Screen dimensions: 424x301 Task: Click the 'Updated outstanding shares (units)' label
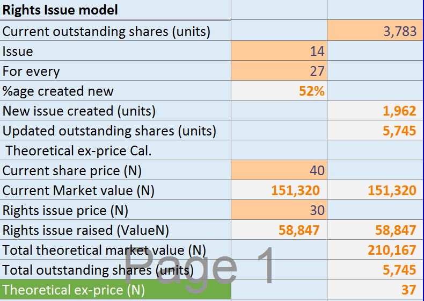tap(115, 131)
